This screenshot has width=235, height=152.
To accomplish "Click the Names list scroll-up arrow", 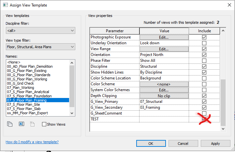I will 72,63.
